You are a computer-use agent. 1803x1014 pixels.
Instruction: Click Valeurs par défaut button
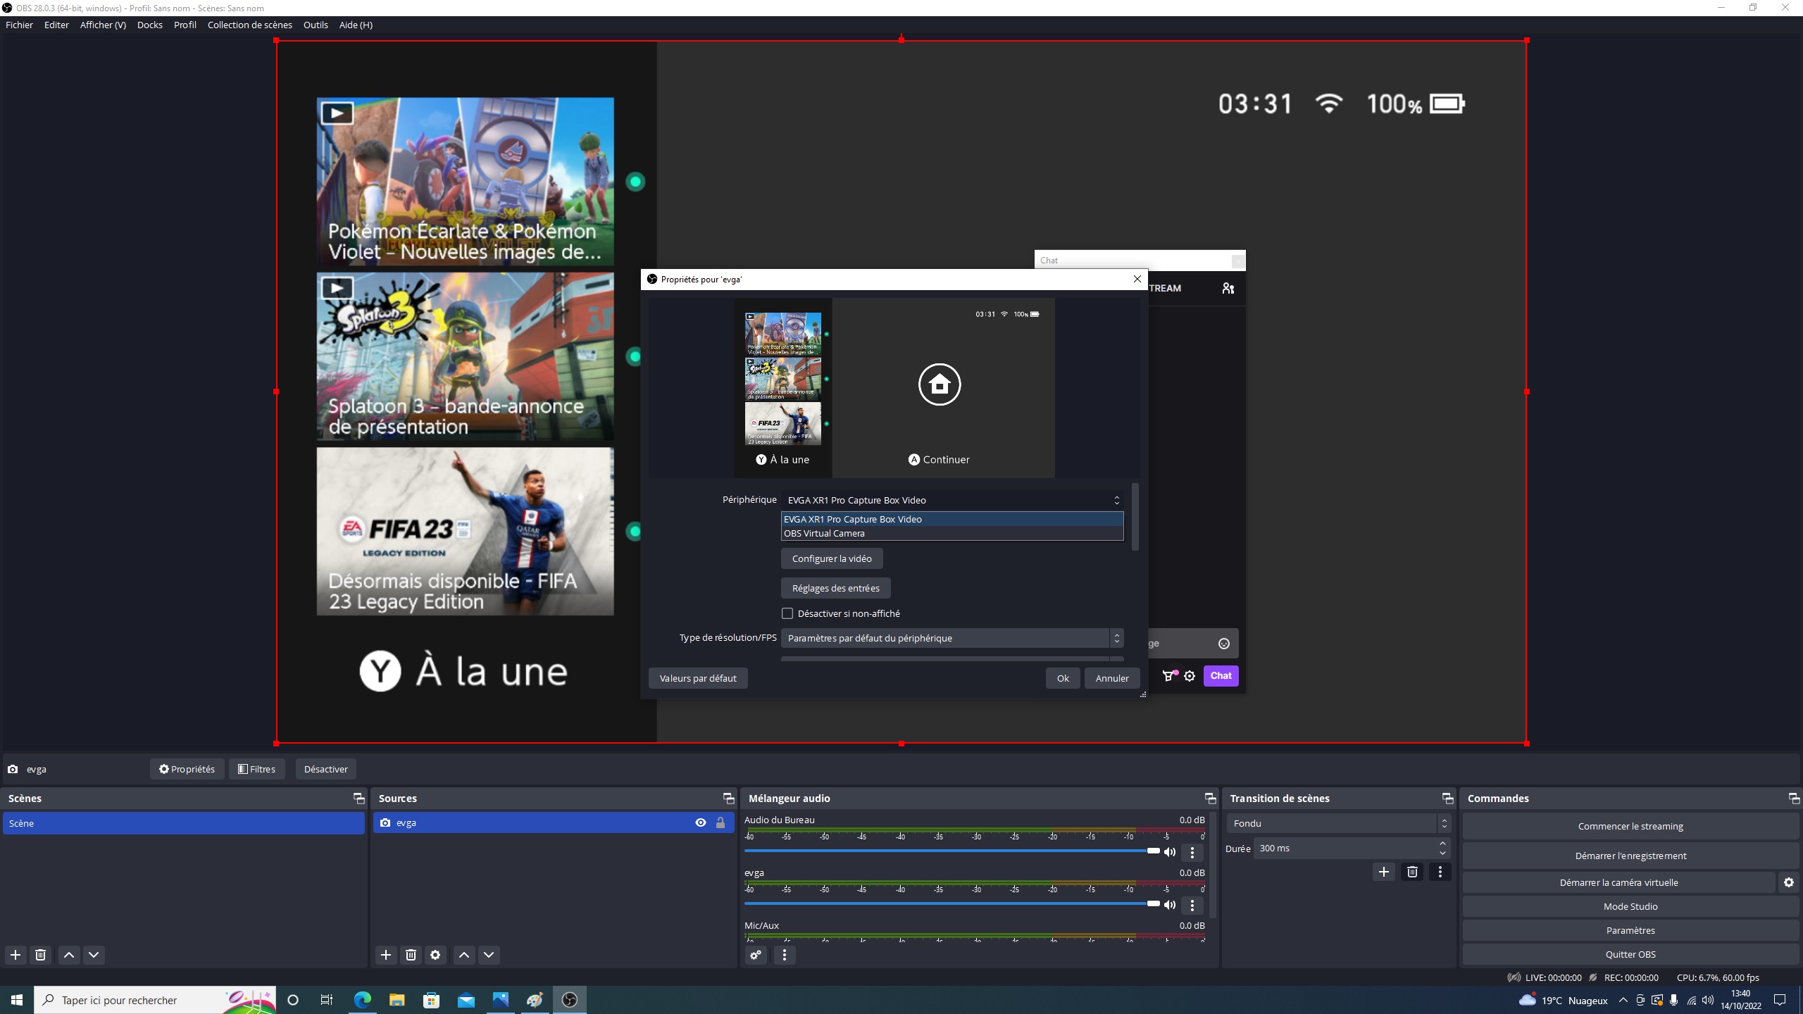pos(698,678)
